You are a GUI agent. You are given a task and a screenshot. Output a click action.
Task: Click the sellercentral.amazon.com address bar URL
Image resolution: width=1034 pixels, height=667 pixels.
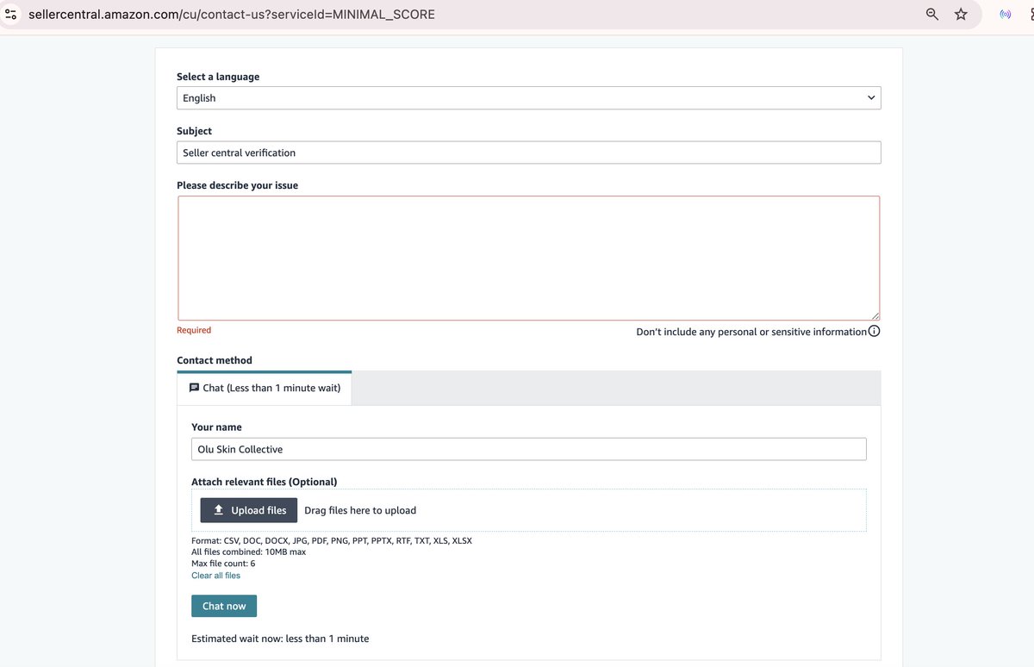click(232, 15)
